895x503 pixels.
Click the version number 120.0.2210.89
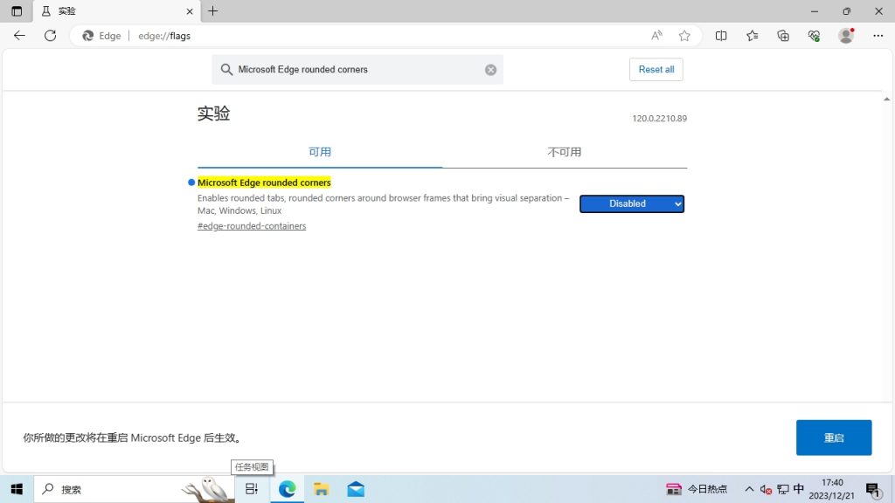[x=659, y=119]
